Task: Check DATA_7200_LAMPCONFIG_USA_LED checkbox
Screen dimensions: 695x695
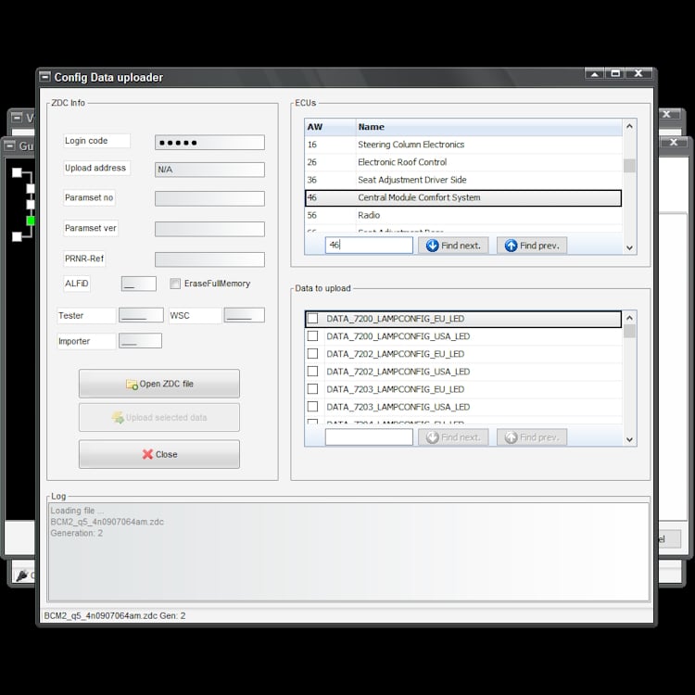Action: (312, 336)
